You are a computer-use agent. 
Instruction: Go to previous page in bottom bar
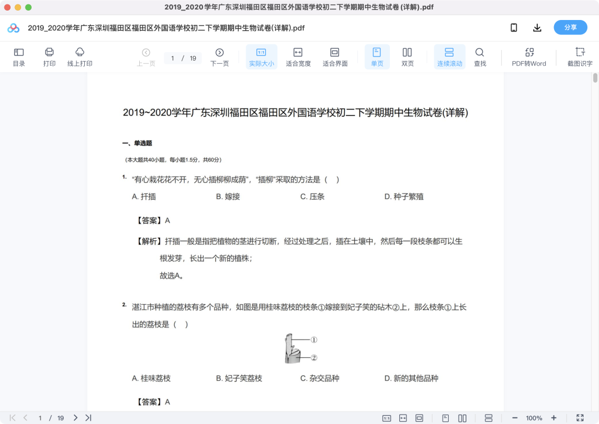(25, 418)
